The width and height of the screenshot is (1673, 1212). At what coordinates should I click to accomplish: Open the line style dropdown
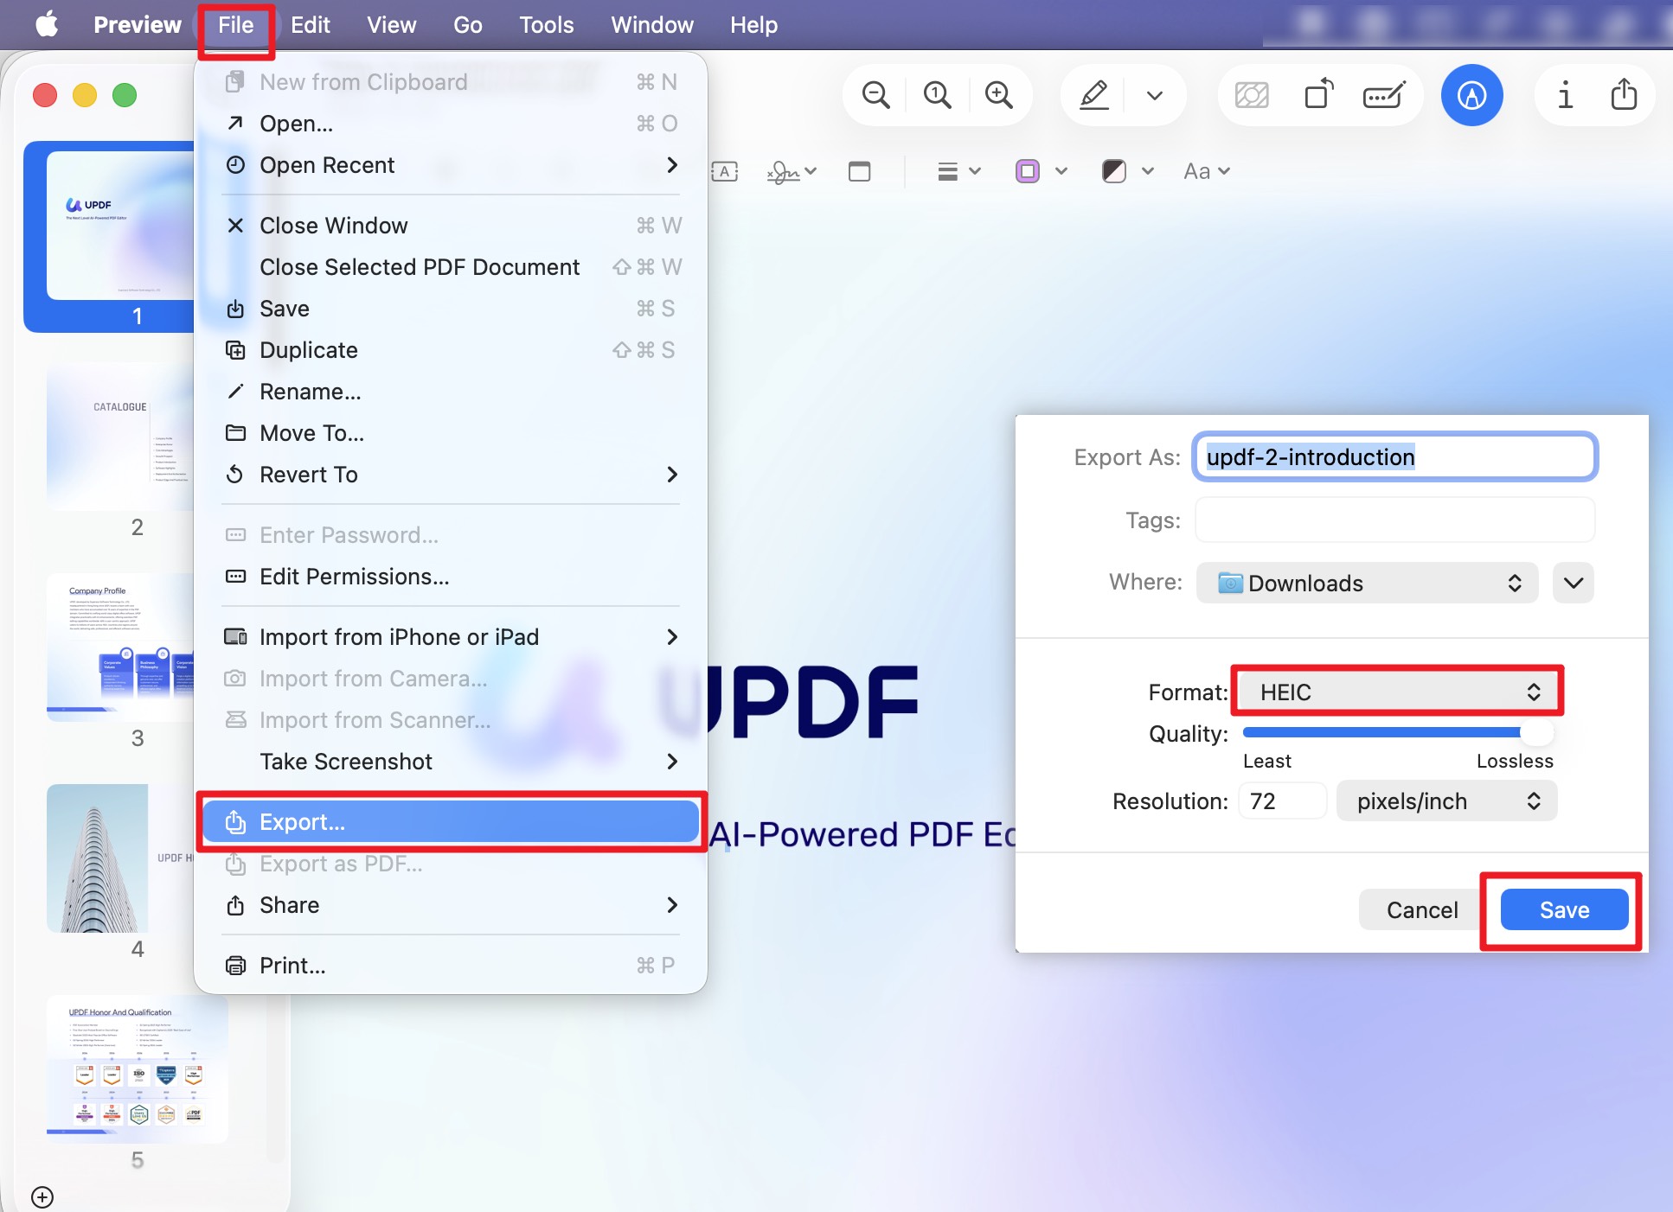point(959,171)
